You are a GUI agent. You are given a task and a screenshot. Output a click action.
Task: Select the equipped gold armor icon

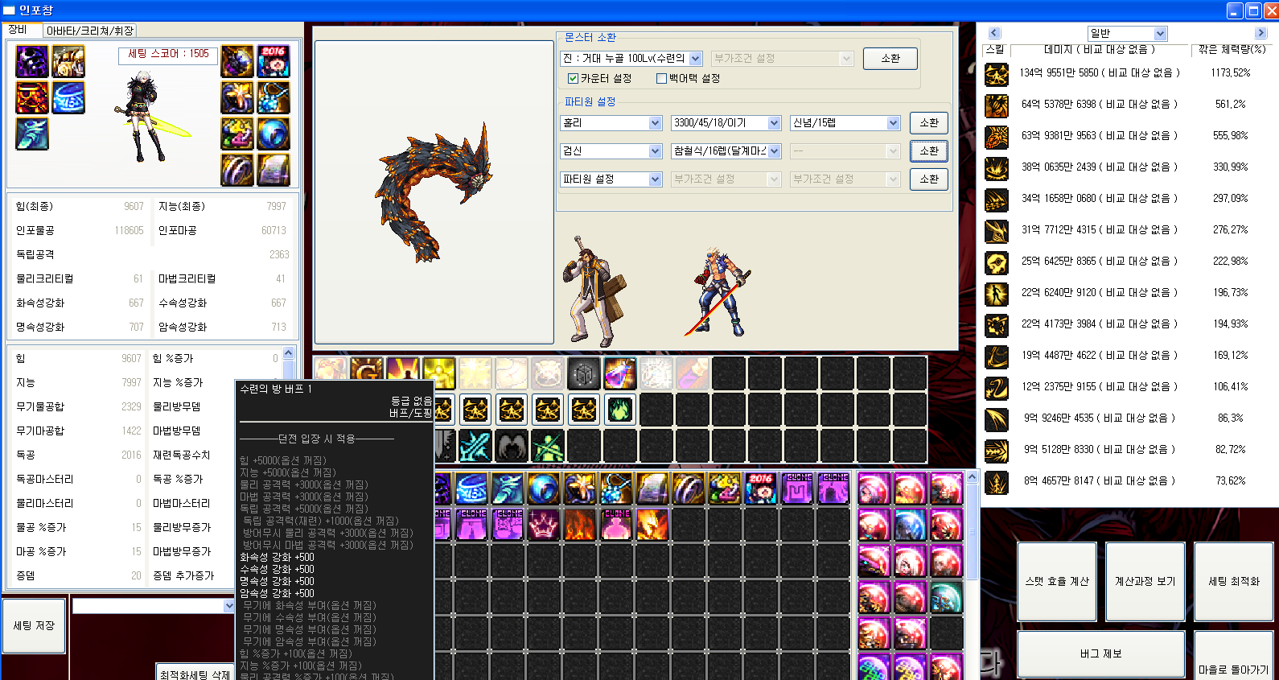coord(68,62)
